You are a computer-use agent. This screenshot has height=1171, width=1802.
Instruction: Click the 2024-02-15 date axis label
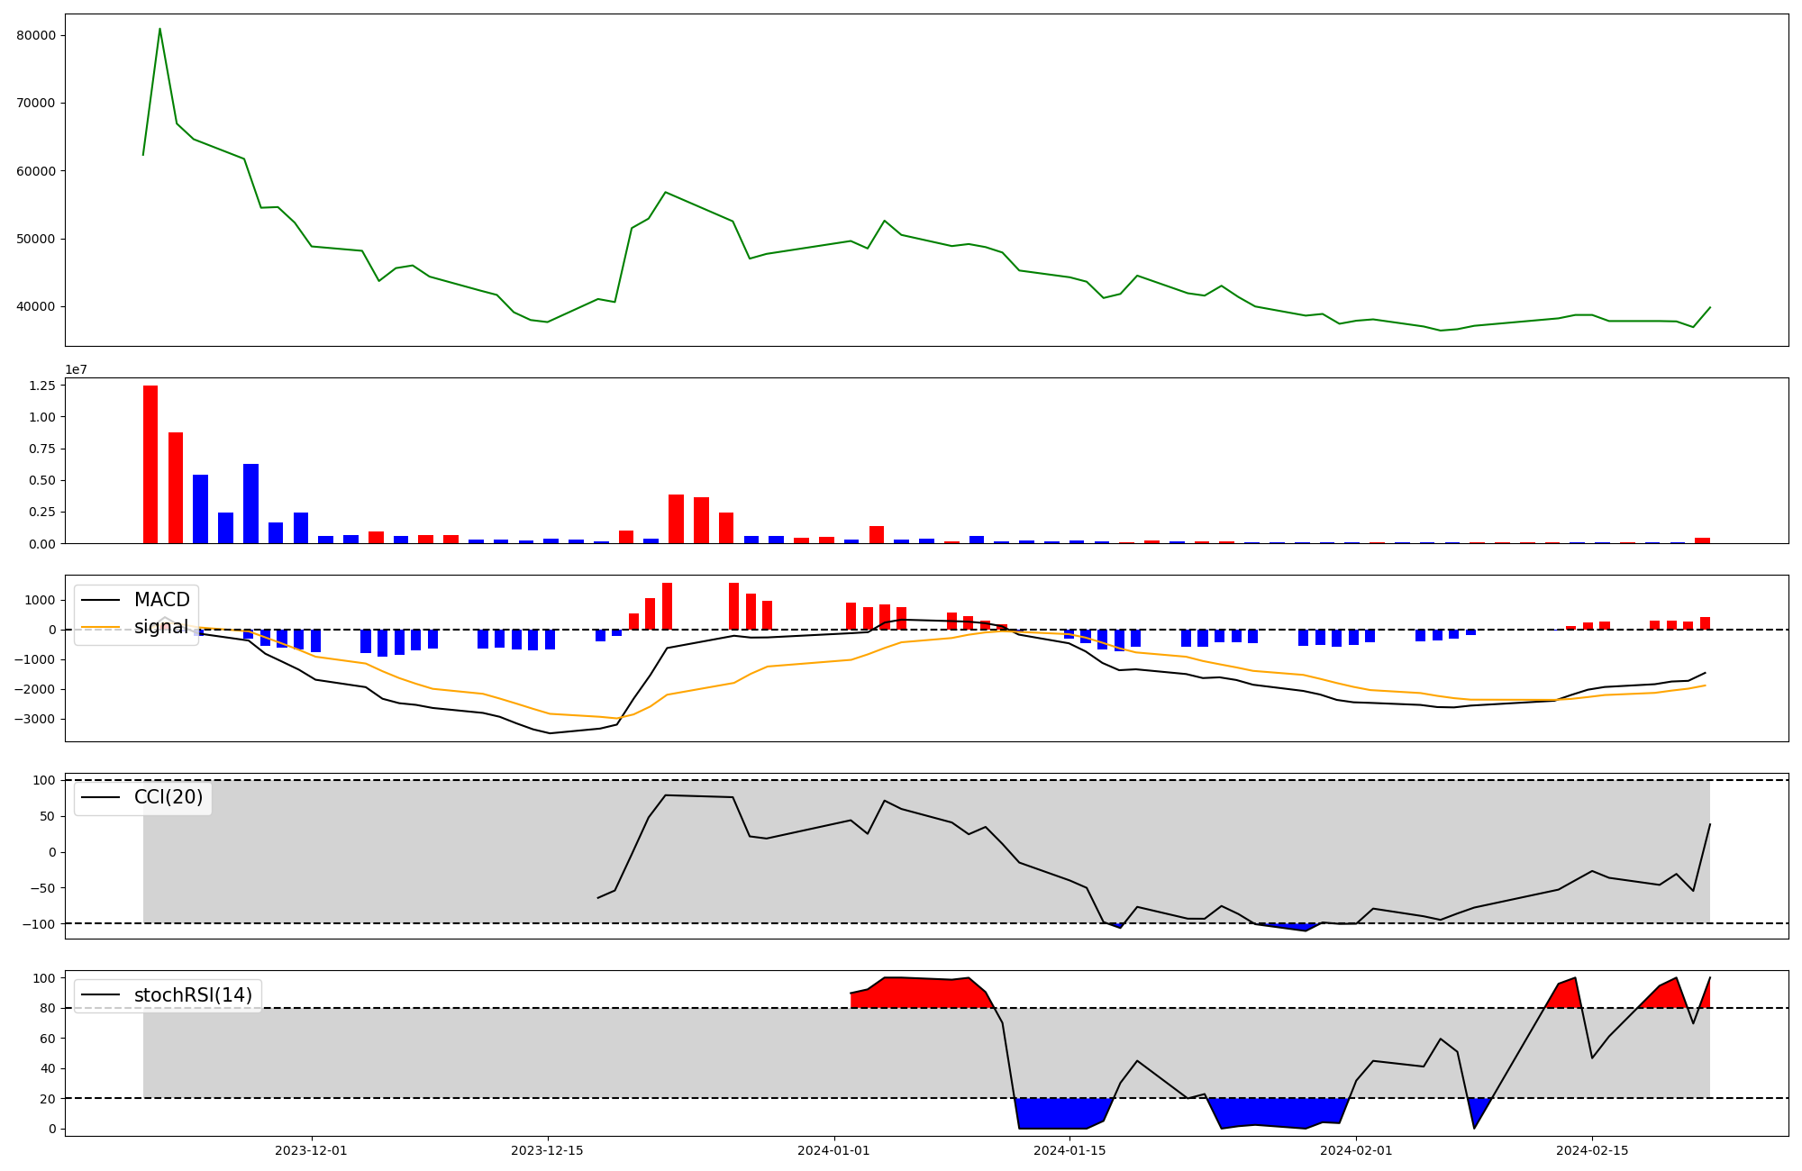click(1592, 1150)
